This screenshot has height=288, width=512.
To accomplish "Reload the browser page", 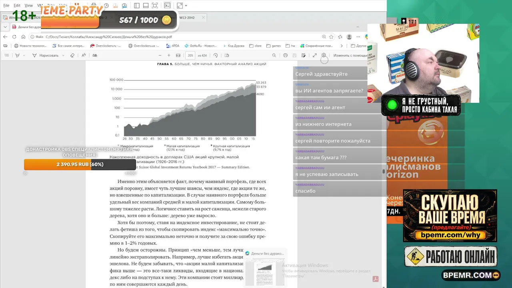I will tap(14, 37).
